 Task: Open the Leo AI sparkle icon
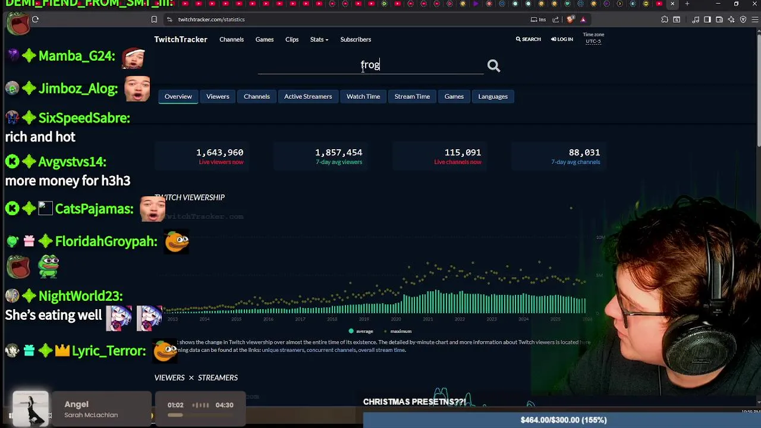[731, 20]
